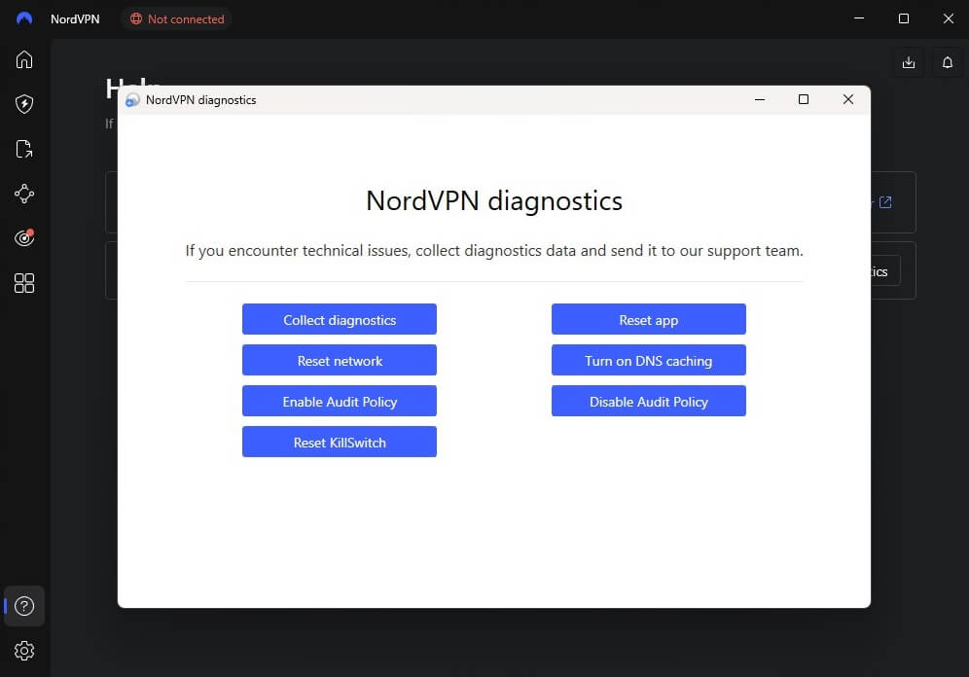This screenshot has height=677, width=969.
Task: Close the main NordVPN window
Action: (x=948, y=18)
